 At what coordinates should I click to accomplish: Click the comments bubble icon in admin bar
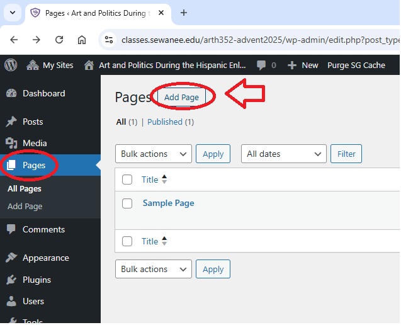[261, 65]
